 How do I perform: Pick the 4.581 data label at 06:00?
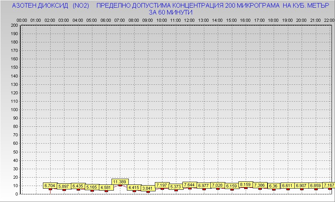[106, 187]
